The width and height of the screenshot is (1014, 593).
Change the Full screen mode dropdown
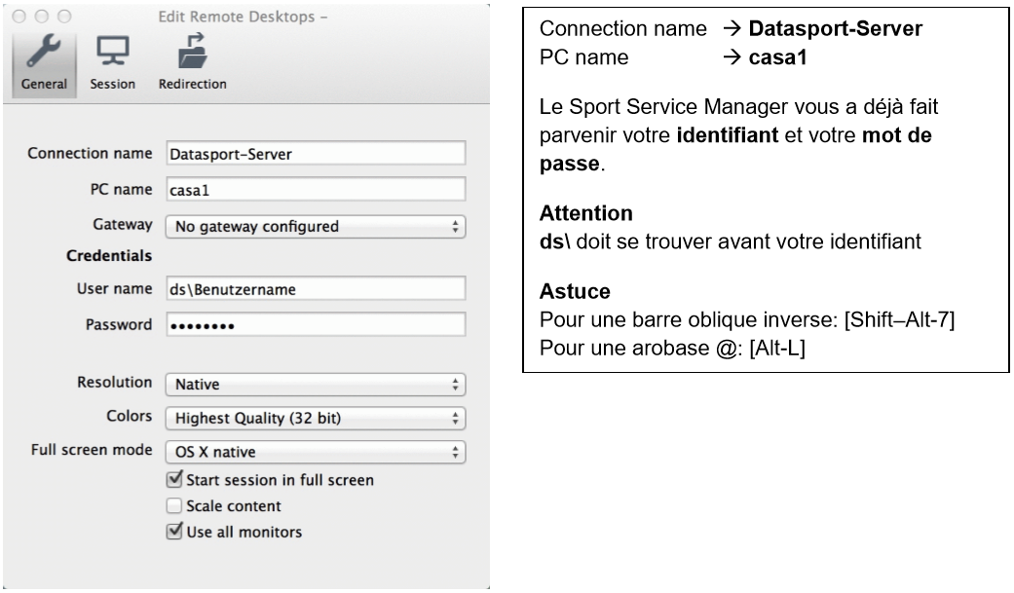tap(315, 452)
